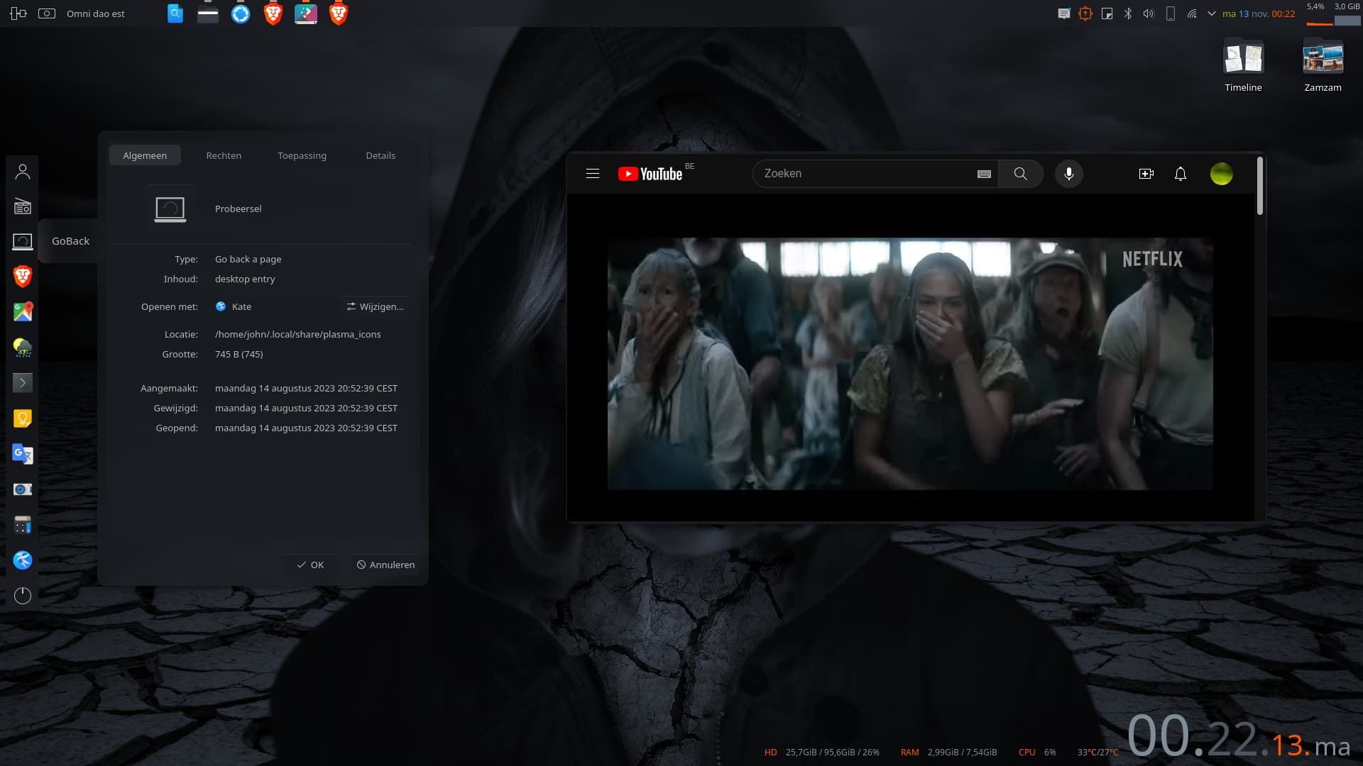The height and width of the screenshot is (766, 1363).
Task: Open the Details tab
Action: click(x=381, y=155)
